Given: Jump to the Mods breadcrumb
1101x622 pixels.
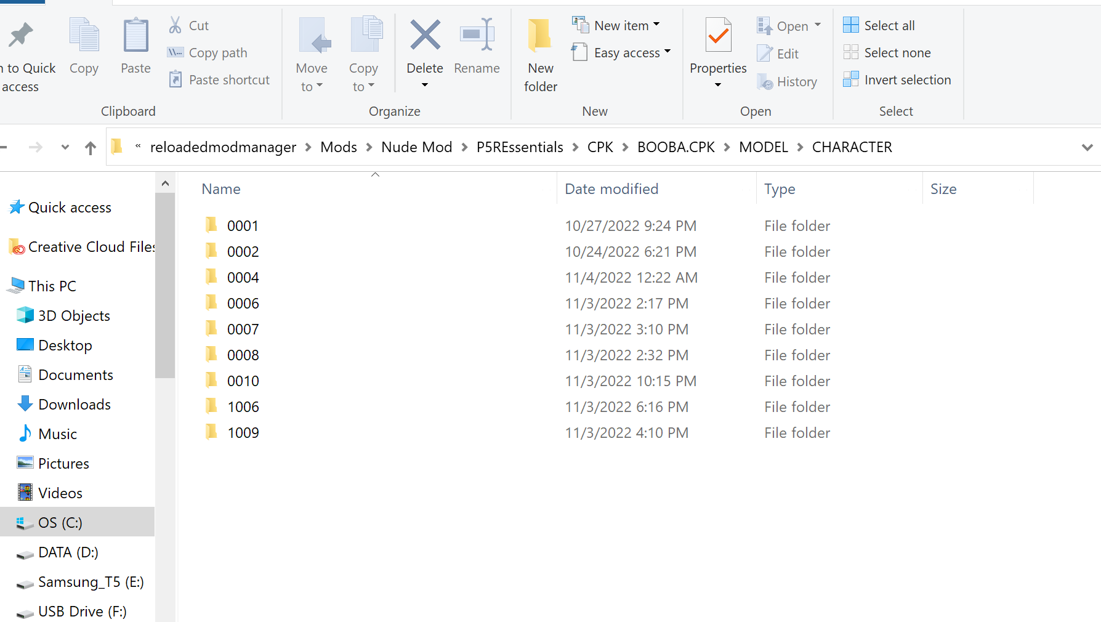Looking at the screenshot, I should (339, 147).
